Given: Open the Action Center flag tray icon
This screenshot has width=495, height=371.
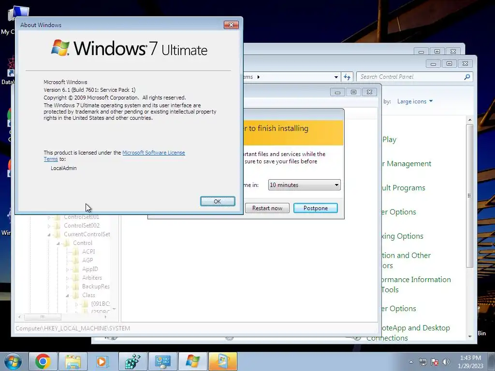Looking at the screenshot, I should click(x=435, y=362).
